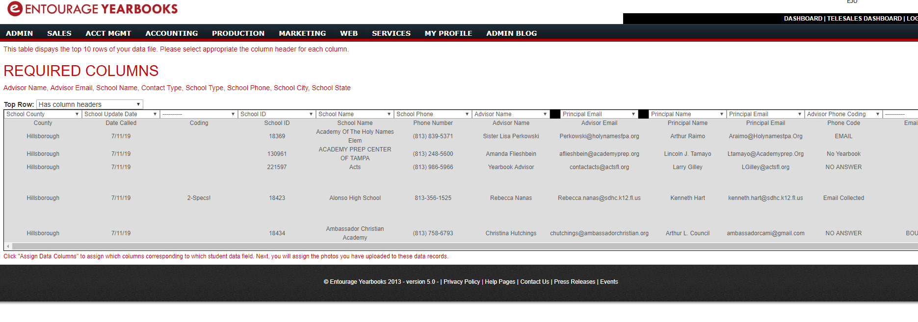Open the MARKETING menu
Image resolution: width=918 pixels, height=322 pixels.
pyautogui.click(x=302, y=33)
